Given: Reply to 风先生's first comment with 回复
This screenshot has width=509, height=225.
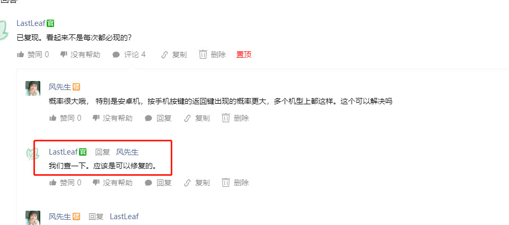Looking at the screenshot, I should [158, 118].
